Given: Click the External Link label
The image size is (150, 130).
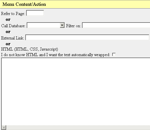Looking at the screenshot, I should pyautogui.click(x=12, y=38).
